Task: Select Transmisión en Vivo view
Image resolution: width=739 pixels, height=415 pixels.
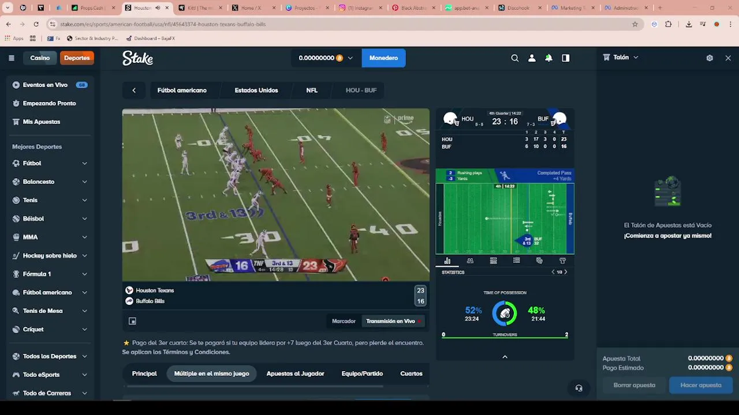Action: [x=394, y=321]
